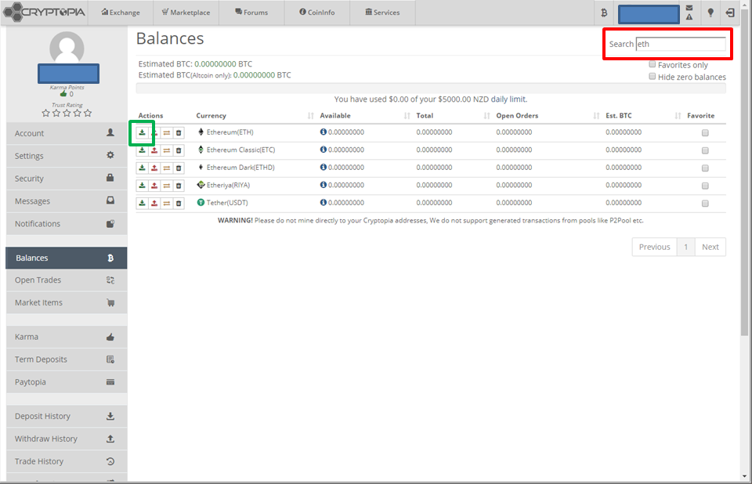Open Security in the sidebar
Image resolution: width=752 pixels, height=484 pixels.
click(x=67, y=179)
